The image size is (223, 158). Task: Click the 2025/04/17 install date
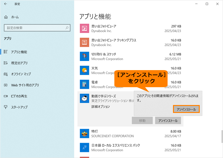pyautogui.click(x=173, y=136)
